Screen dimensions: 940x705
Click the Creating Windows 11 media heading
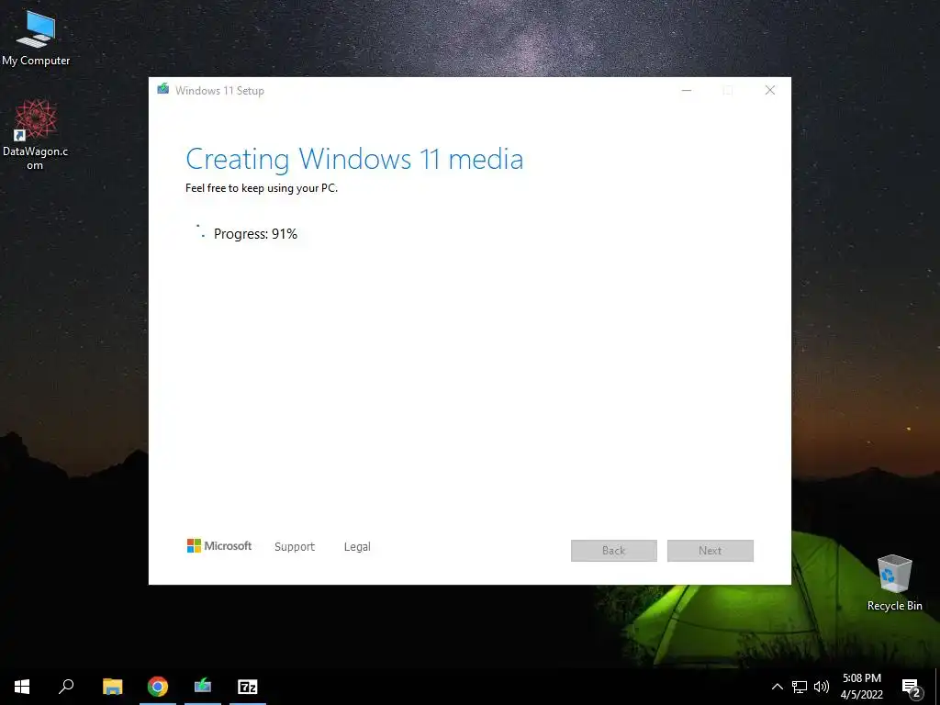tap(354, 159)
